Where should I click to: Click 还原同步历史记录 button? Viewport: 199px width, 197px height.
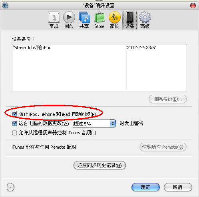[x=99, y=165]
